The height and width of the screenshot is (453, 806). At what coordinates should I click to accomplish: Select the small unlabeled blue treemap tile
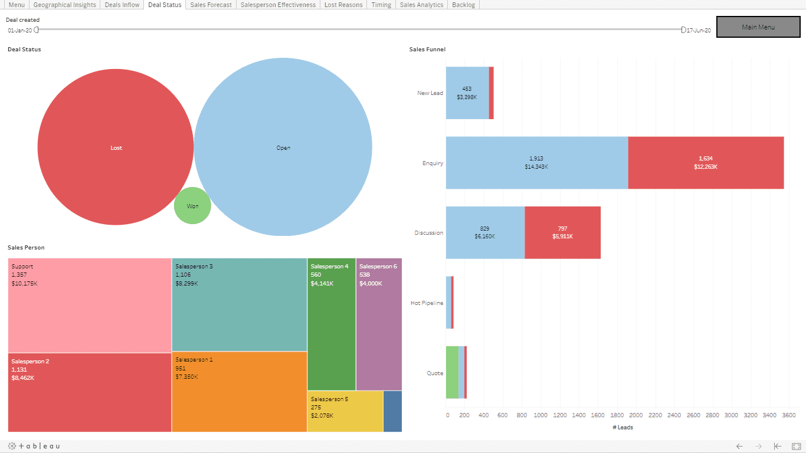(x=393, y=411)
